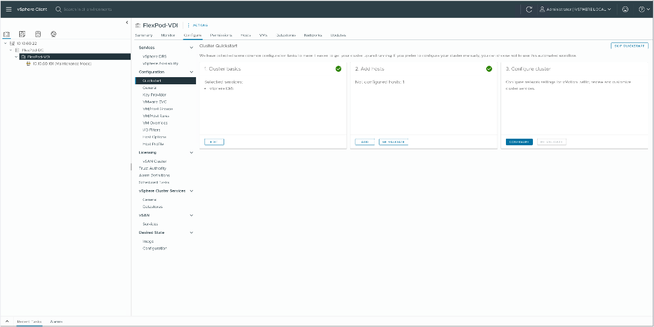Open Scheduled Tasks
This screenshot has width=654, height=327.
[x=154, y=183]
